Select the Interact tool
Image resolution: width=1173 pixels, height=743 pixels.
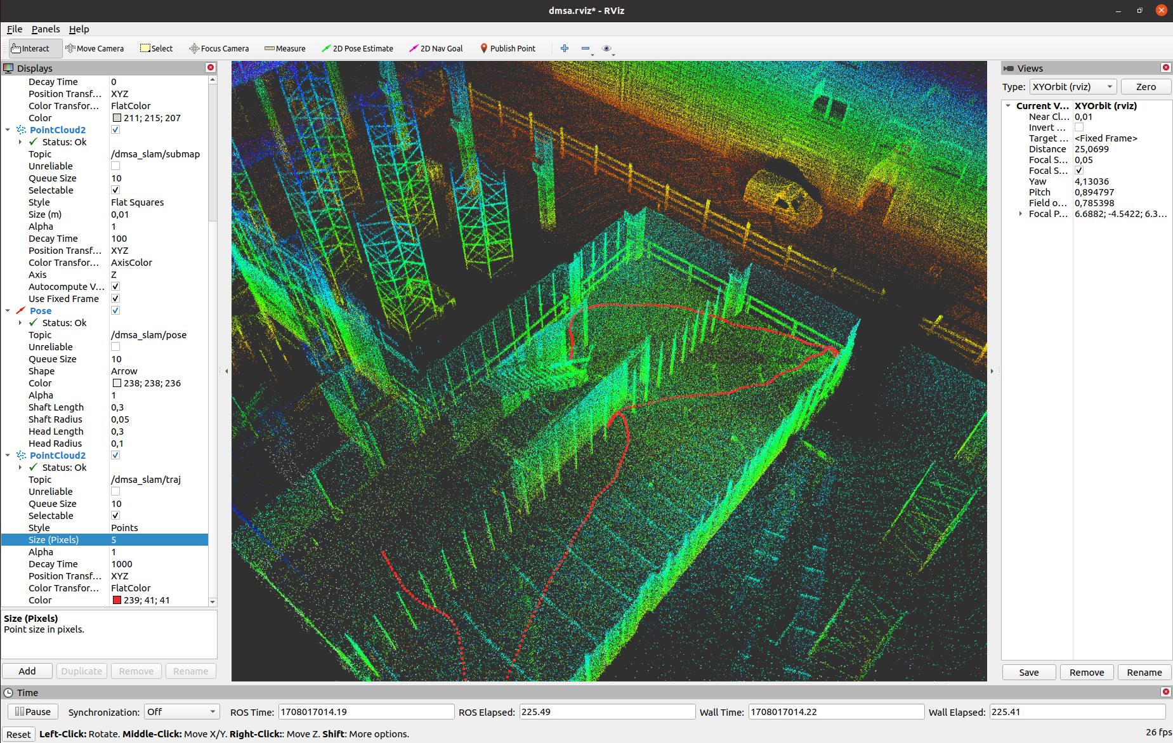click(36, 48)
